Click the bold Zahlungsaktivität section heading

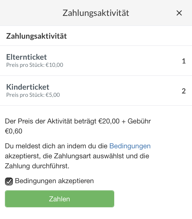click(x=36, y=36)
